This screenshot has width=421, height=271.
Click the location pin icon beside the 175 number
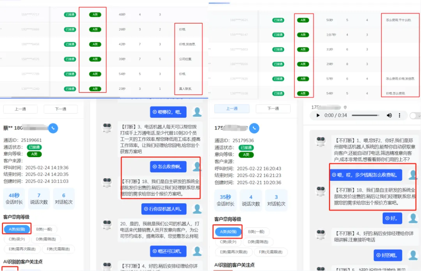click(x=345, y=107)
